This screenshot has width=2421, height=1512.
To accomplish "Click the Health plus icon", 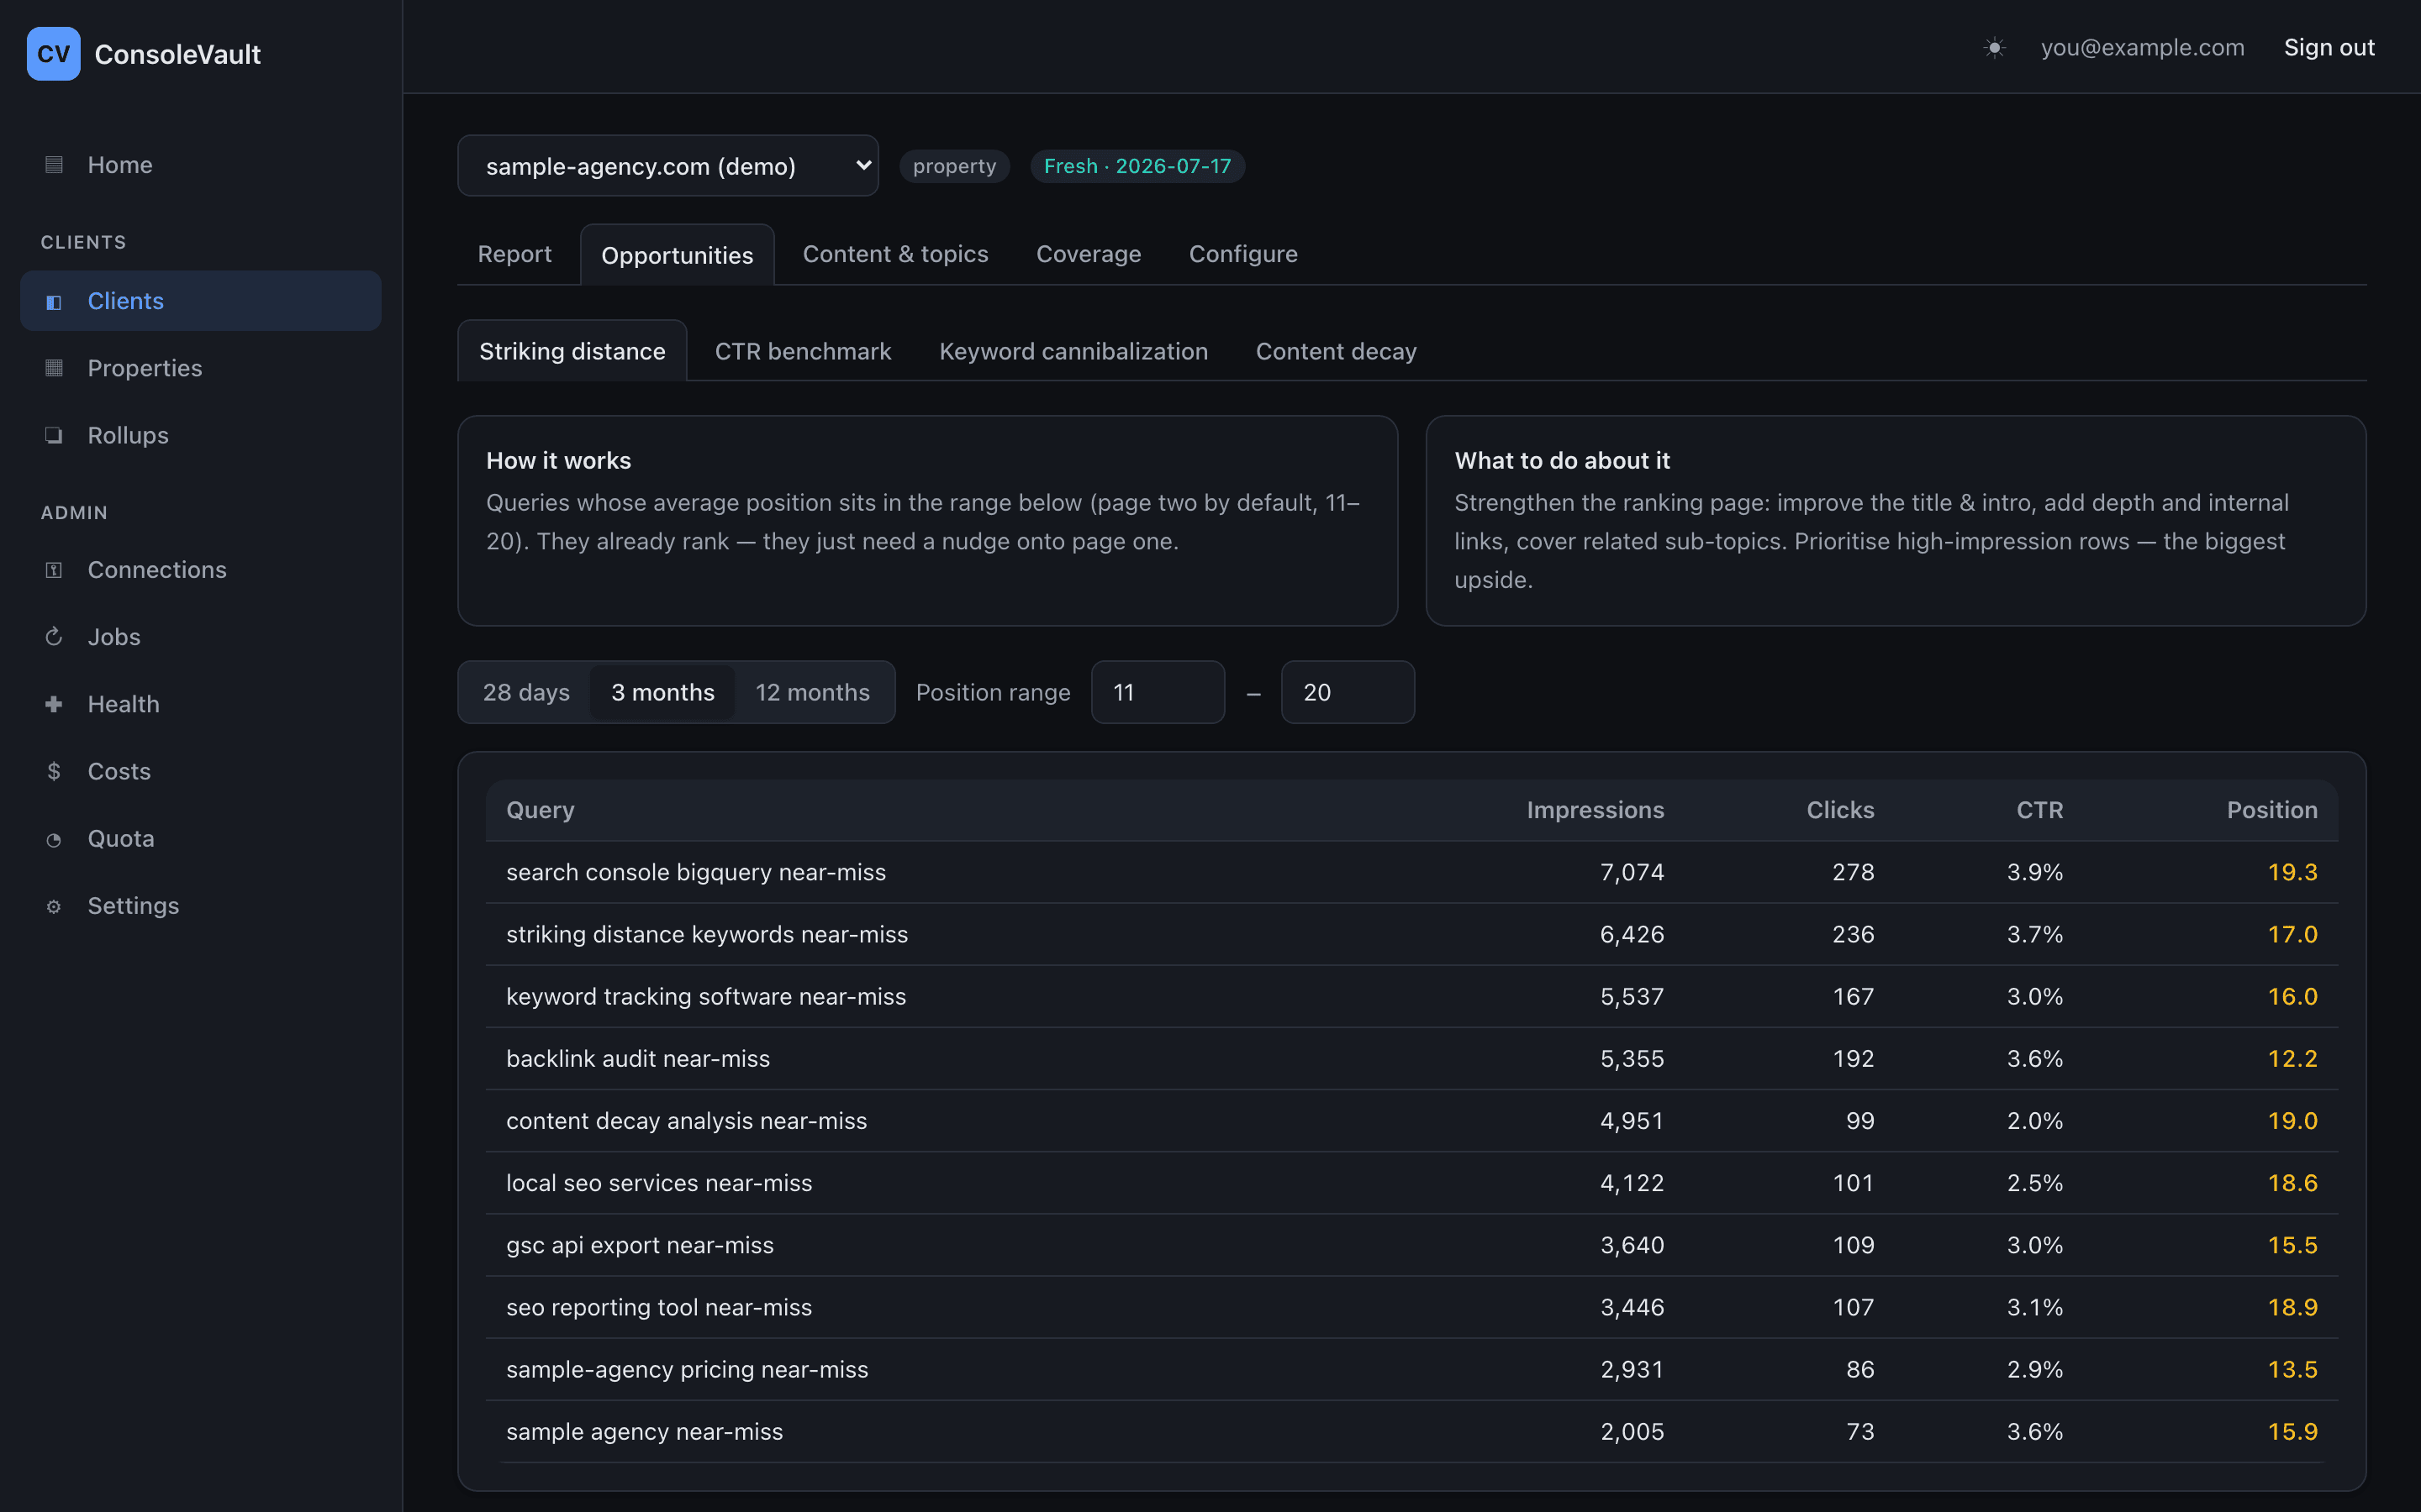I will click(54, 704).
